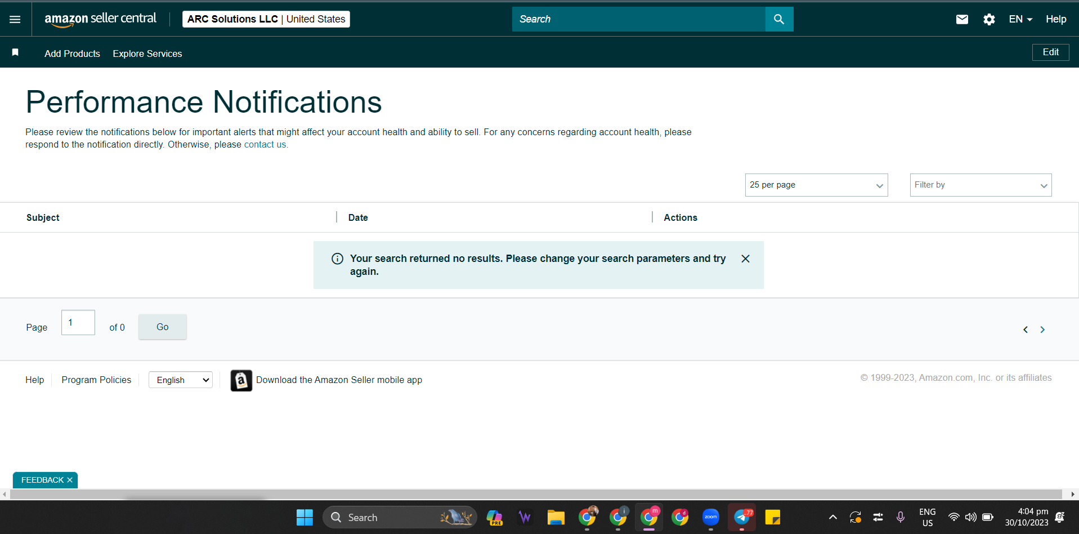This screenshot has width=1079, height=534.
Task: Open the EN language dropdown
Action: (1020, 19)
